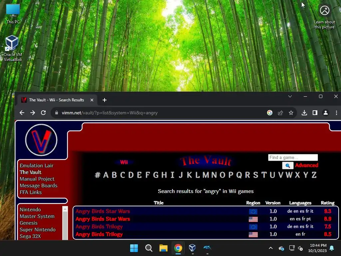This screenshot has height=256, width=341.
Task: Select Super Nintendo in sidebar
Action: point(38,229)
